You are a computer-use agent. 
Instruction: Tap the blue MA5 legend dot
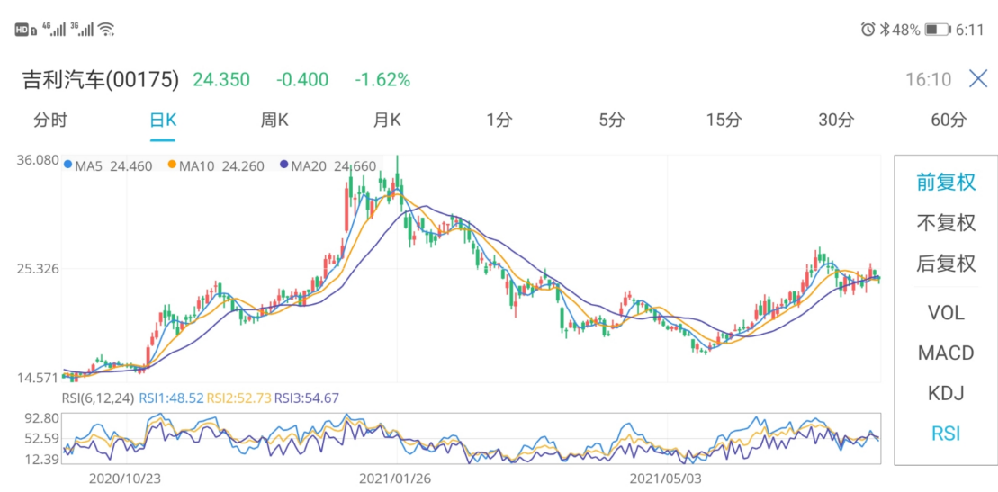click(x=68, y=165)
